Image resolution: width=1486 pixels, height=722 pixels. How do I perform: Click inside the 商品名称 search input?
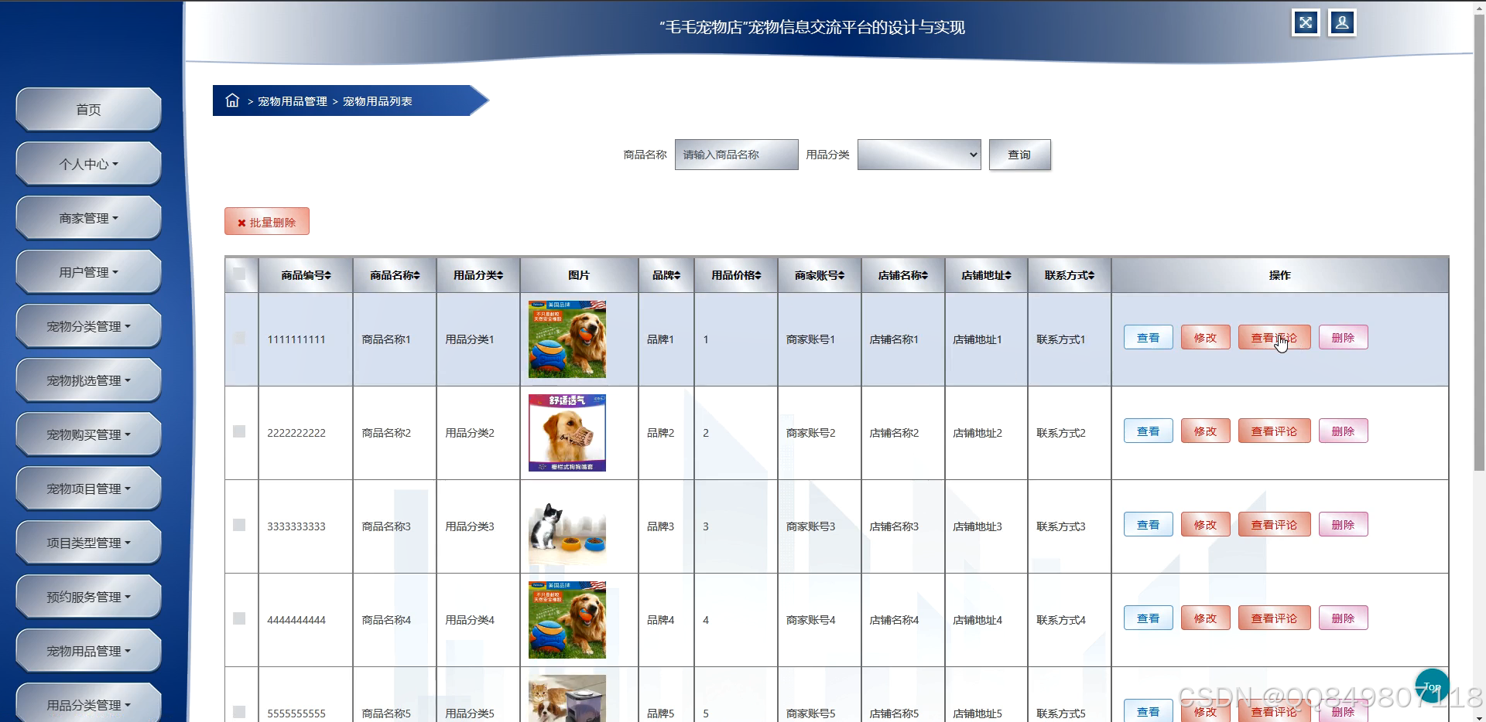pyautogui.click(x=736, y=155)
